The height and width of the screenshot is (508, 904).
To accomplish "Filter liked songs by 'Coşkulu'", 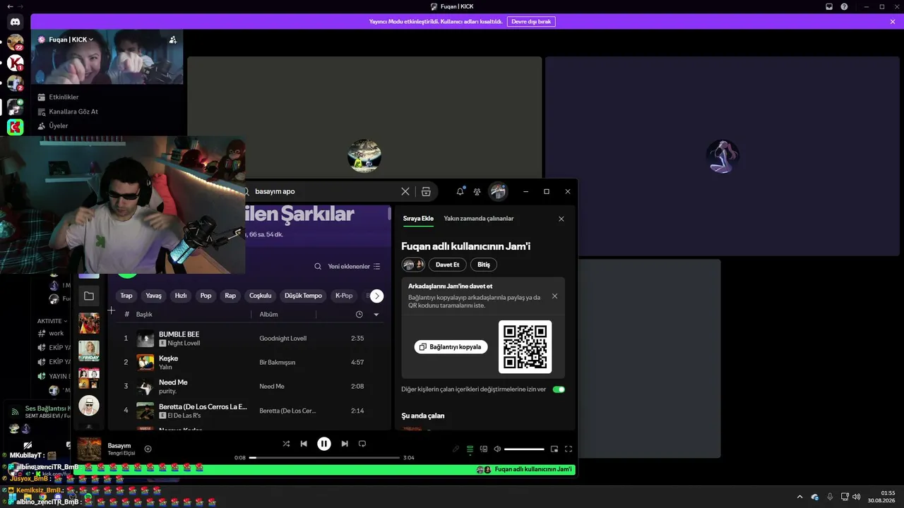I will pyautogui.click(x=261, y=296).
